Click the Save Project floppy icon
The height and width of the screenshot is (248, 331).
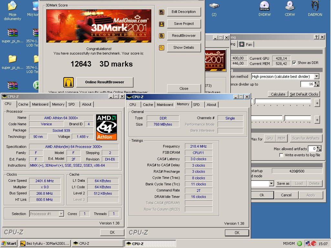[x=162, y=24]
